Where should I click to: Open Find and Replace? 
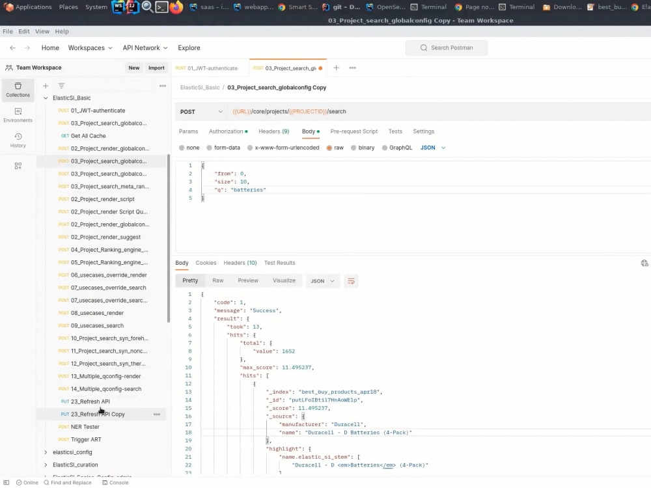tap(68, 482)
